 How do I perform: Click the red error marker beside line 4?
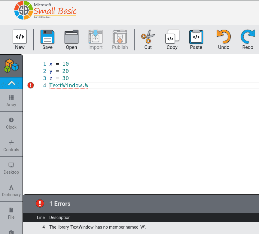31,85
